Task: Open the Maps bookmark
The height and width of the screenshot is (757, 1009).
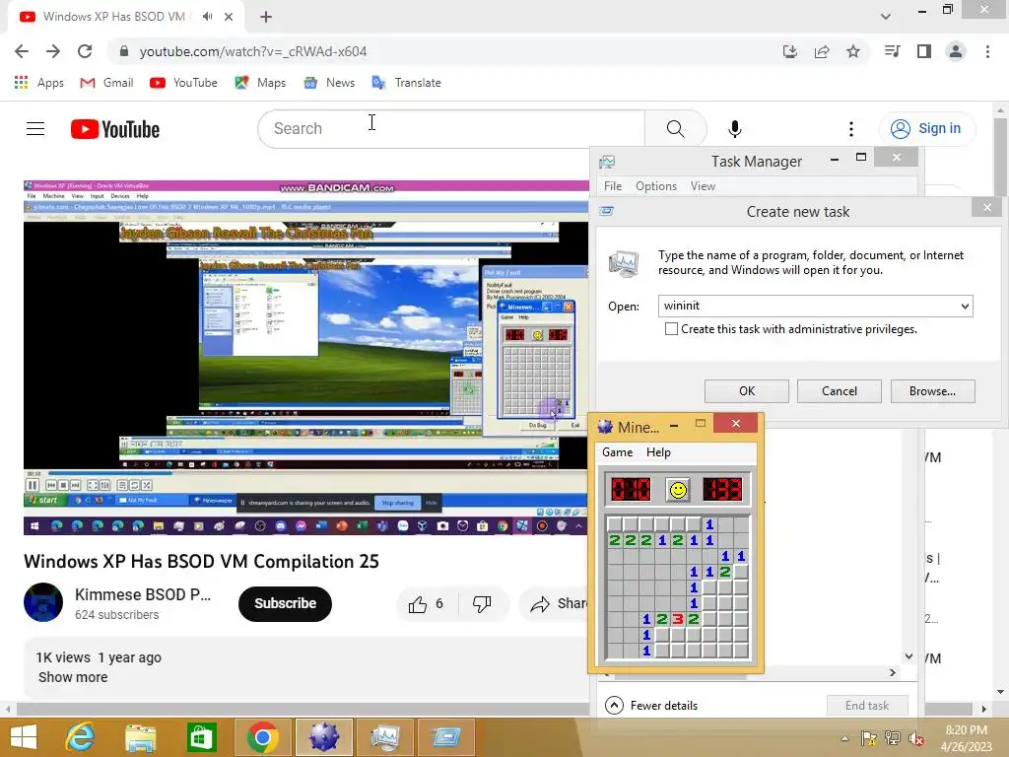Action: (x=260, y=83)
